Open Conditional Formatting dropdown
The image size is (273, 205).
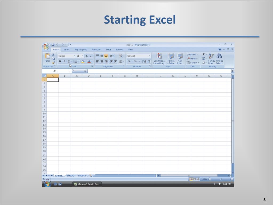tap(159, 59)
